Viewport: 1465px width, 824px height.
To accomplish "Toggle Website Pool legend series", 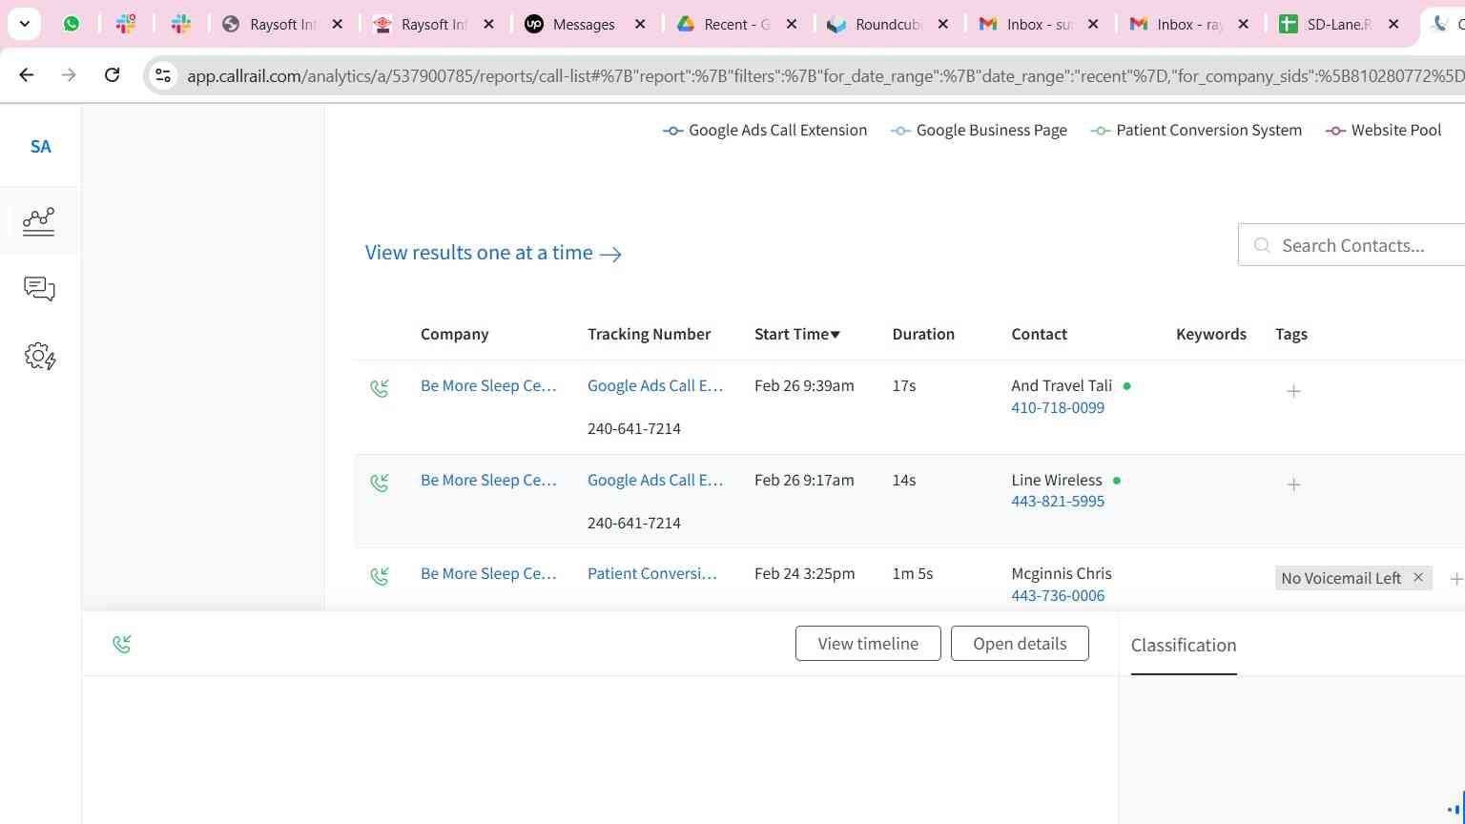I will (1384, 130).
